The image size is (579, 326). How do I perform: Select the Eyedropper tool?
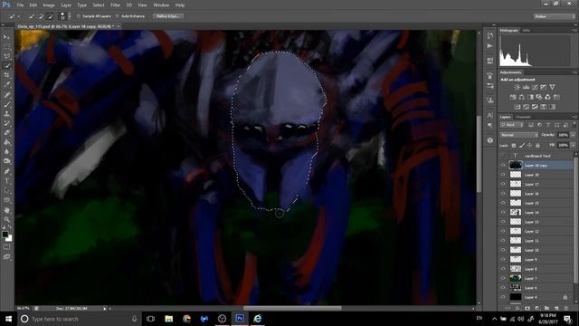click(x=6, y=85)
